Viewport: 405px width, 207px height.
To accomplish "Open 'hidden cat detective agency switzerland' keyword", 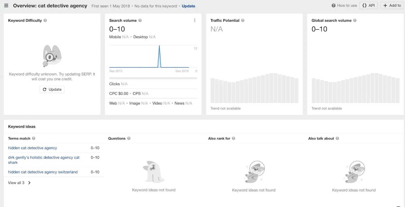I will (x=43, y=172).
